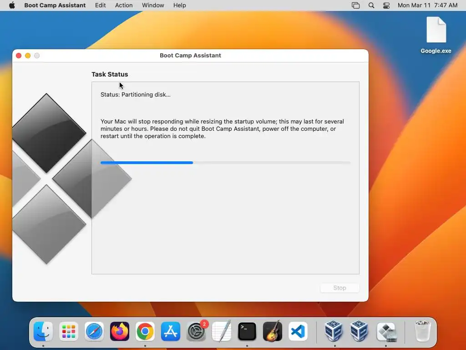Click the Stop button
466x350 pixels.
pyautogui.click(x=339, y=288)
